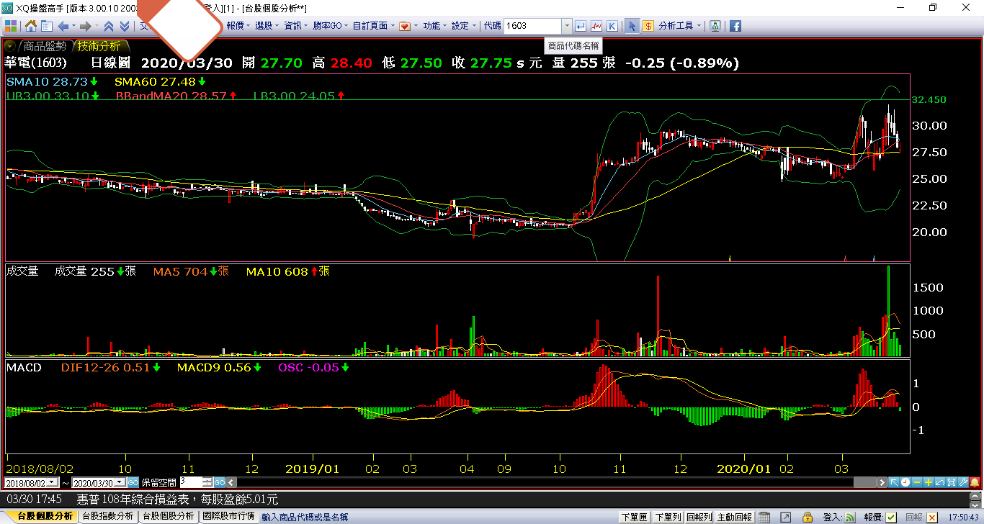Switch to the 台股指數分析 tab
This screenshot has height=524, width=984.
[108, 517]
